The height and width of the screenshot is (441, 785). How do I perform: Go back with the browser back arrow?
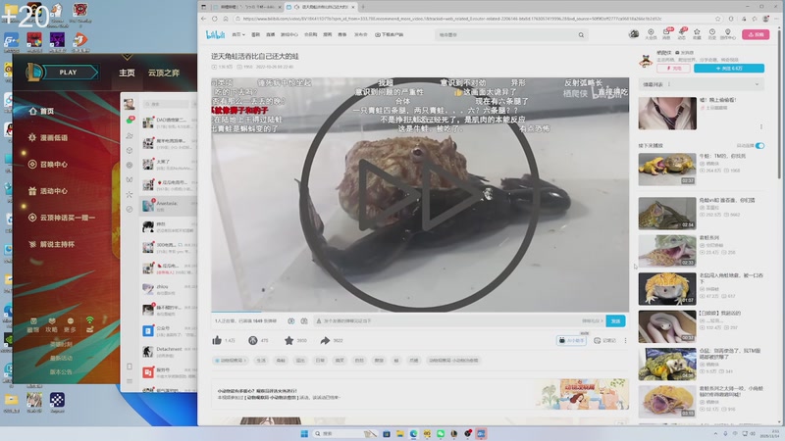pos(204,19)
